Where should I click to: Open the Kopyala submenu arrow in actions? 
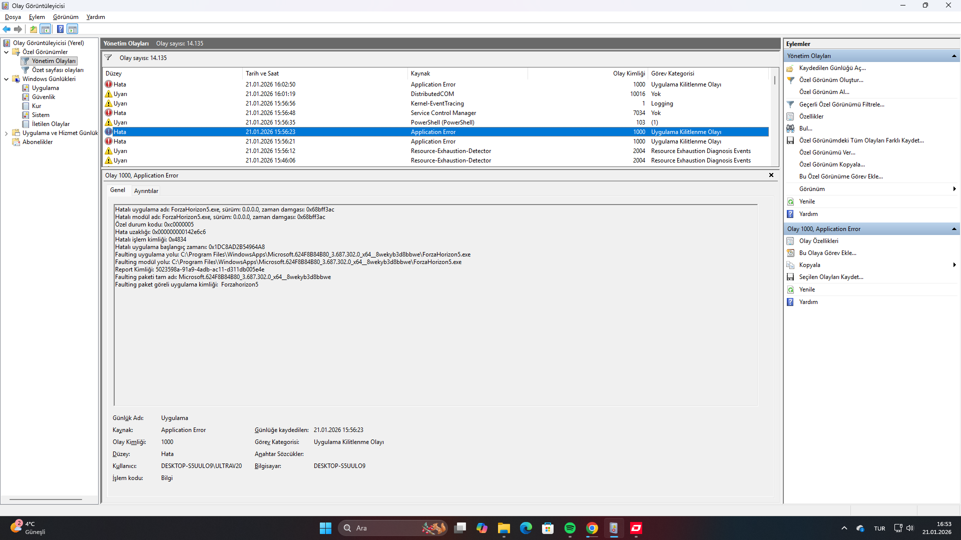tap(954, 265)
